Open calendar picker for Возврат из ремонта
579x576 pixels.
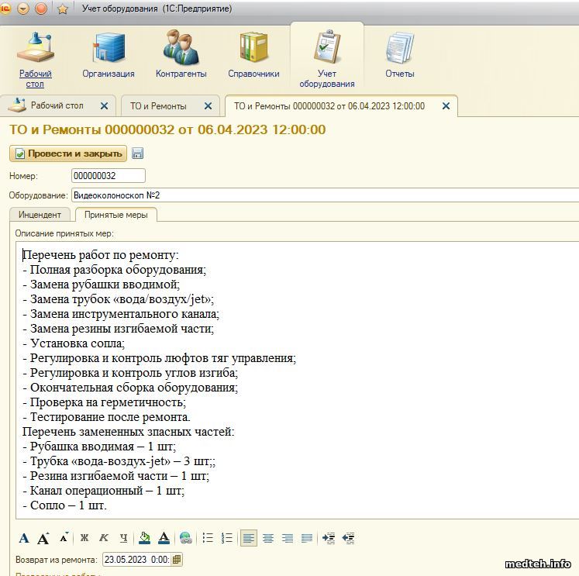(x=177, y=559)
